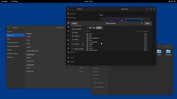Eject EOS_20... volume in file dialog
The width and height of the screenshot is (177, 99).
click(83, 44)
